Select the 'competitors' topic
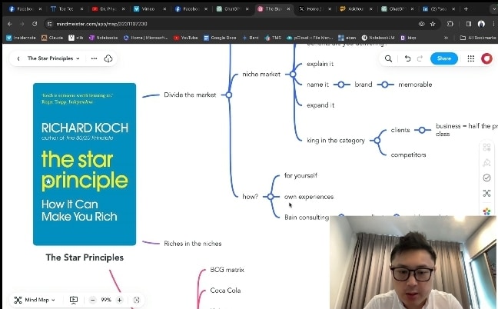 (408, 155)
